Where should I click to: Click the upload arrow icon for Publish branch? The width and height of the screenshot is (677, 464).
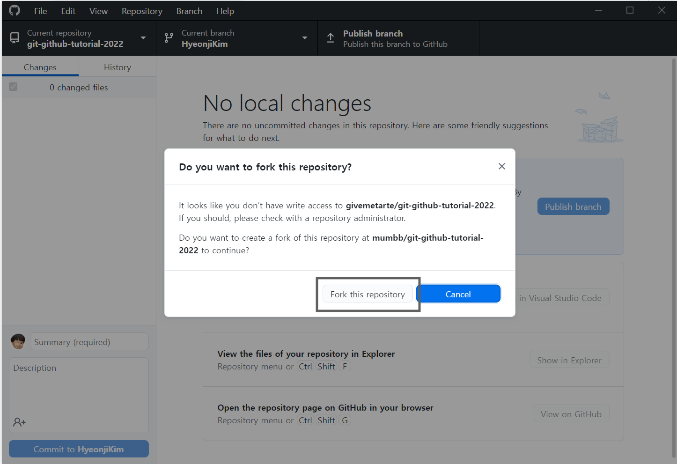331,38
